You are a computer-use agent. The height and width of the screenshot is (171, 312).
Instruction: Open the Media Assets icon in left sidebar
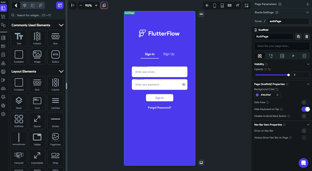tap(3, 72)
